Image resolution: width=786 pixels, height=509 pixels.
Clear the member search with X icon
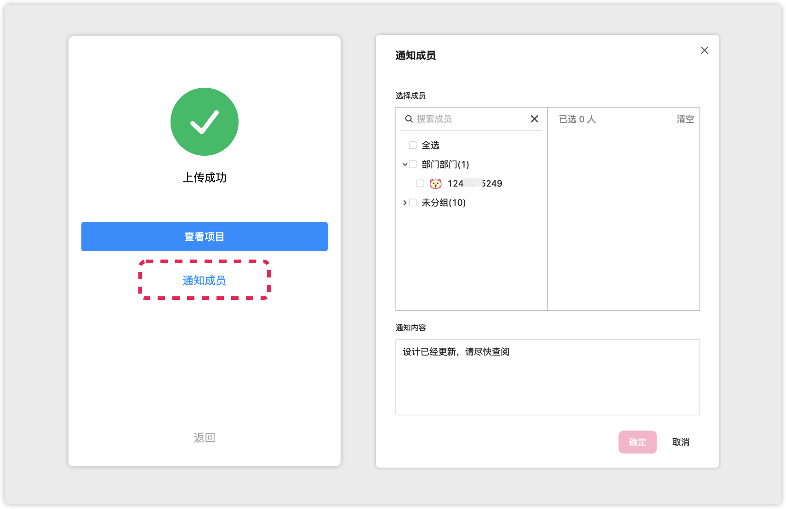click(534, 119)
